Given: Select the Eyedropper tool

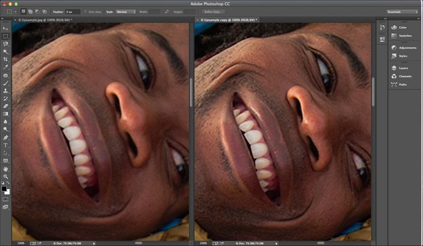Looking at the screenshot, I should pos(5,66).
